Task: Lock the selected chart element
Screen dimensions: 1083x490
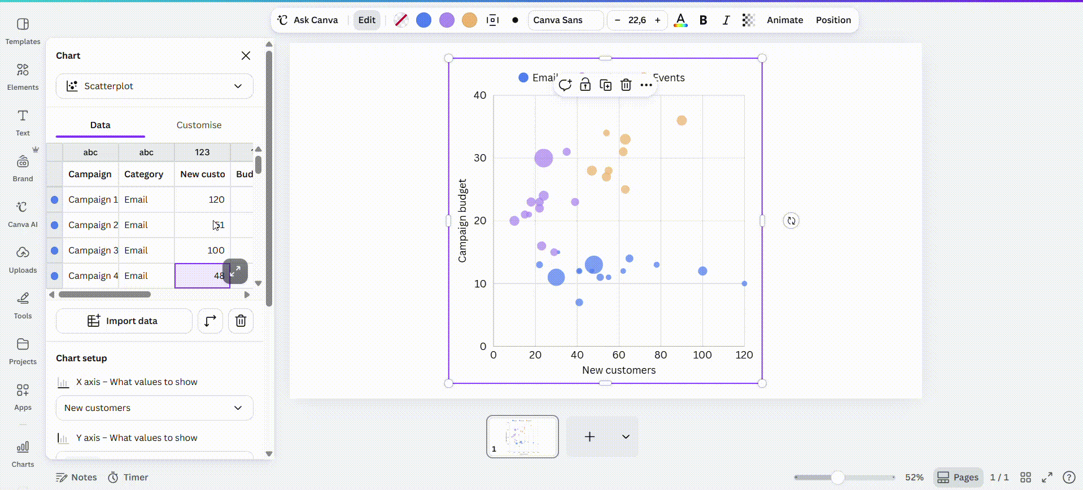Action: click(585, 85)
